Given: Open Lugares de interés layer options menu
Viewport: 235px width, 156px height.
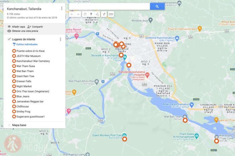Looking at the screenshot, I should pos(60,39).
